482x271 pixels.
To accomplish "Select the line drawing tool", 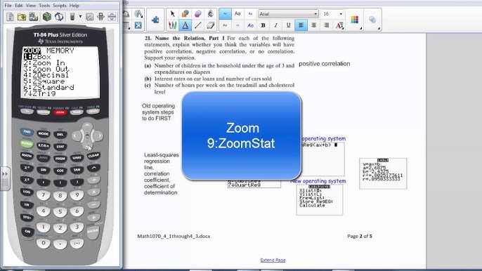I will 198,25.
